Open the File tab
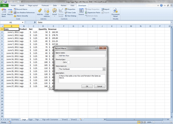The image size is (173, 124). click(x=4, y=5)
